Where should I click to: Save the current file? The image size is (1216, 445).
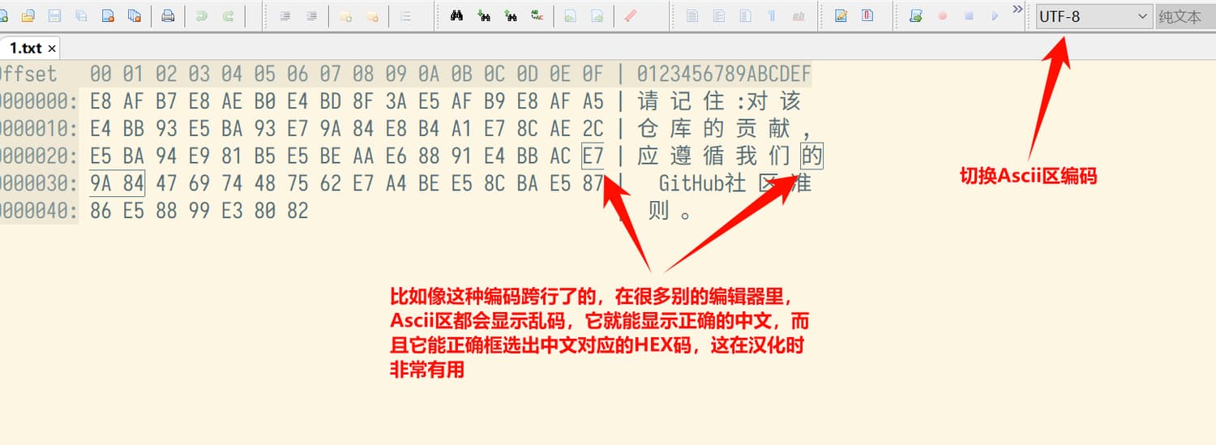[x=55, y=15]
